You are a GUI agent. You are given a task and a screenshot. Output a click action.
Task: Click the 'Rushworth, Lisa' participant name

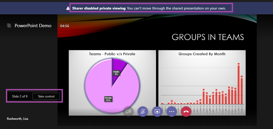18,119
